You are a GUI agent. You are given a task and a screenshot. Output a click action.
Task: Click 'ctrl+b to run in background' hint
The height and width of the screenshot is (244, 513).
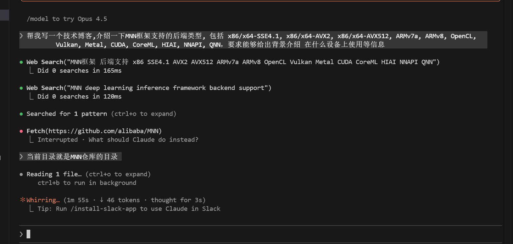pyautogui.click(x=87, y=183)
